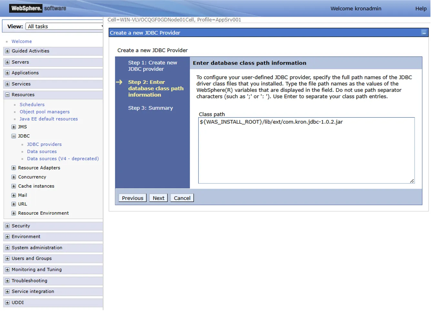Expand the Troubleshooting section
Image resolution: width=431 pixels, height=311 pixels.
pos(7,281)
